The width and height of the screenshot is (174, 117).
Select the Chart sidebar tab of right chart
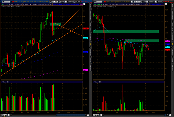[172, 44]
